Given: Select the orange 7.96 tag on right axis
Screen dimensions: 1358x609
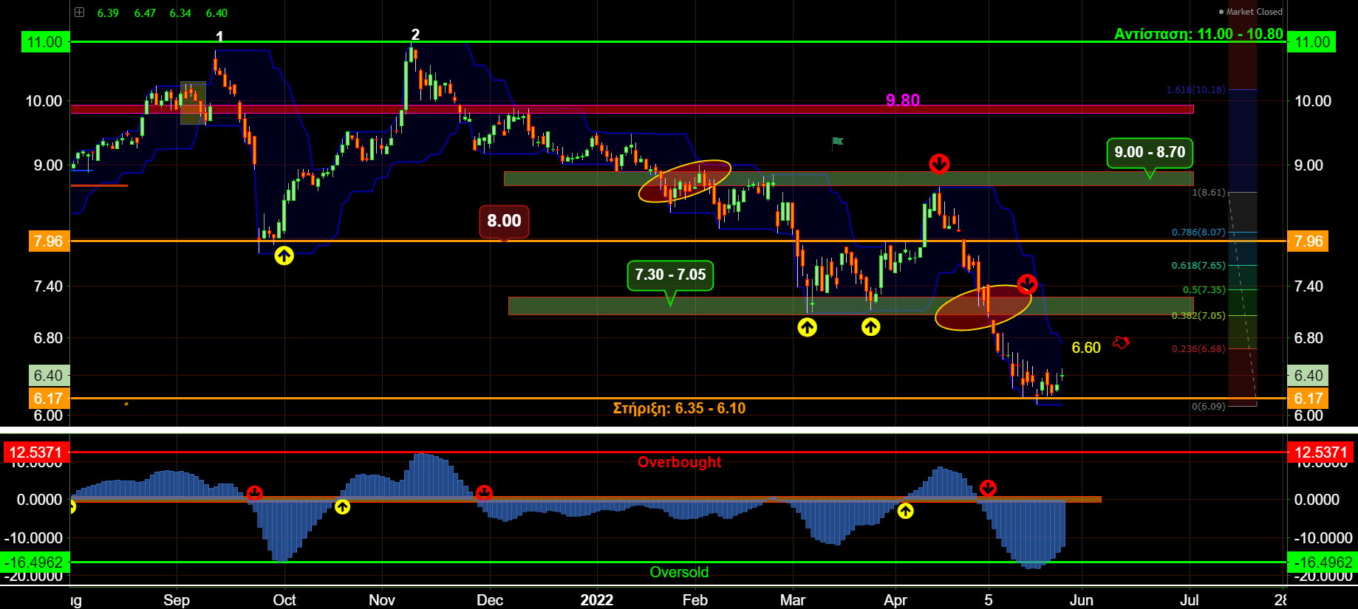Looking at the screenshot, I should [1308, 241].
